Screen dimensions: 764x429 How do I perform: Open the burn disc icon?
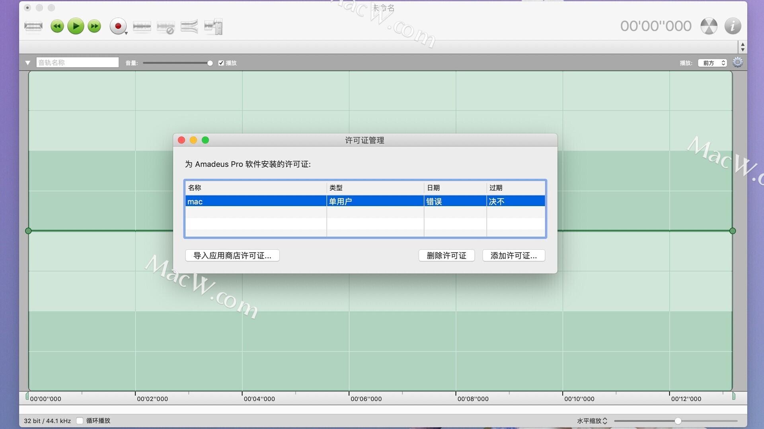(x=709, y=26)
